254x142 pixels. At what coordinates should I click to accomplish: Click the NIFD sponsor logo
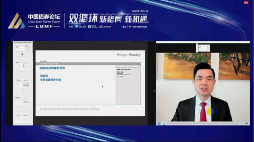[93, 27]
